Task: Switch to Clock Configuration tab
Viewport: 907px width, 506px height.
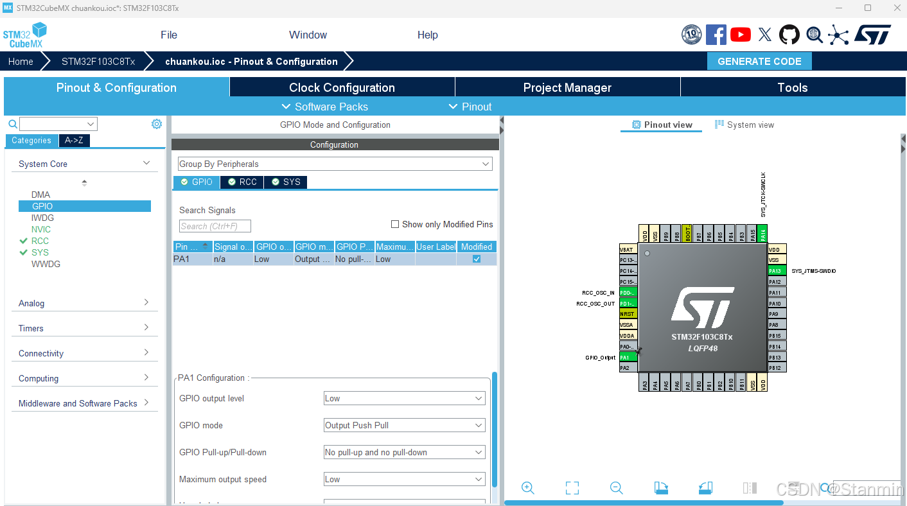Action: click(342, 87)
